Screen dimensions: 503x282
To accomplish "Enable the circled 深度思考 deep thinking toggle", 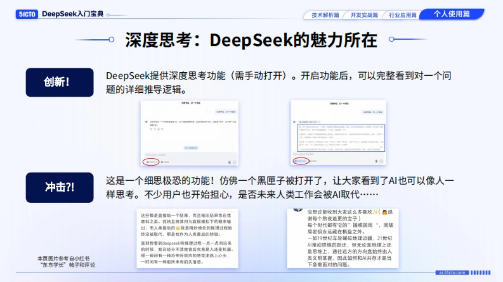I will click(x=152, y=162).
